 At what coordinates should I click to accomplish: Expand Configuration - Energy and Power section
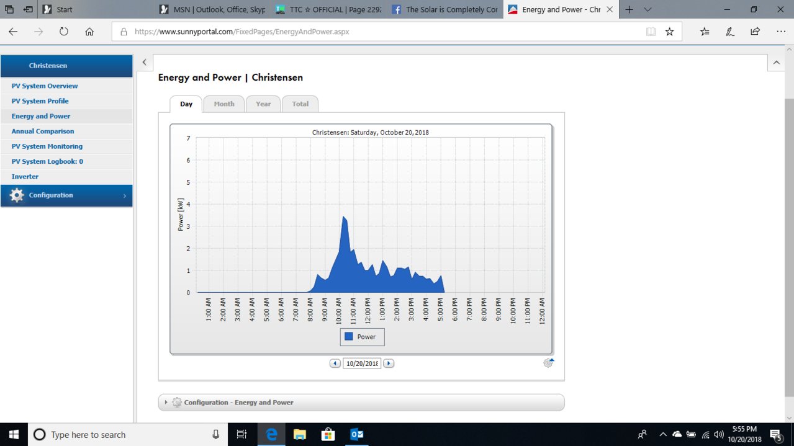[361, 403]
